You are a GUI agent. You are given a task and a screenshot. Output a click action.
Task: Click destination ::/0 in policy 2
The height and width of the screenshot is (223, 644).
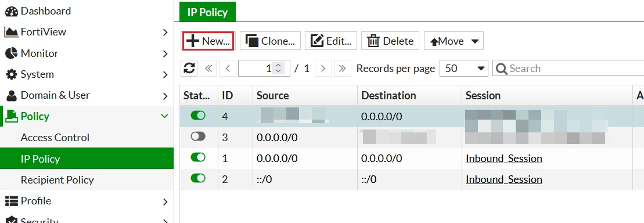pyautogui.click(x=369, y=179)
